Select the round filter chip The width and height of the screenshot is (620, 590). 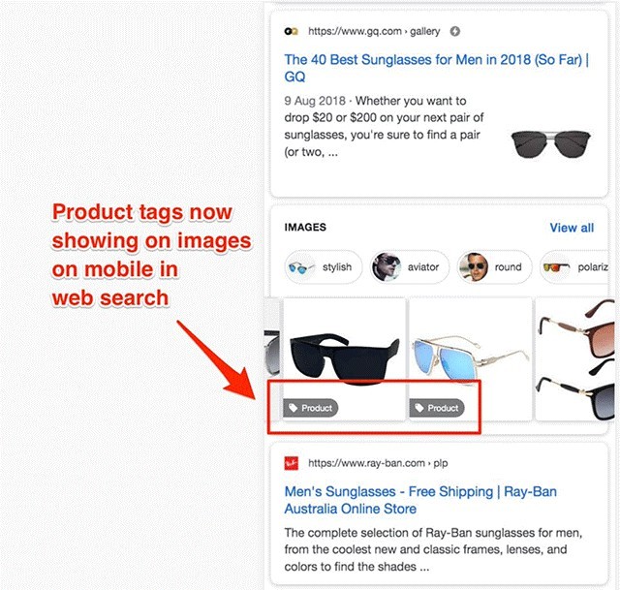[495, 267]
